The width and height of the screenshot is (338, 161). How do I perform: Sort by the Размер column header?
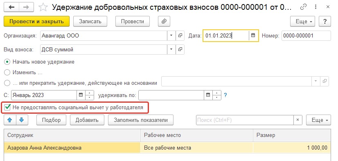point(292,135)
